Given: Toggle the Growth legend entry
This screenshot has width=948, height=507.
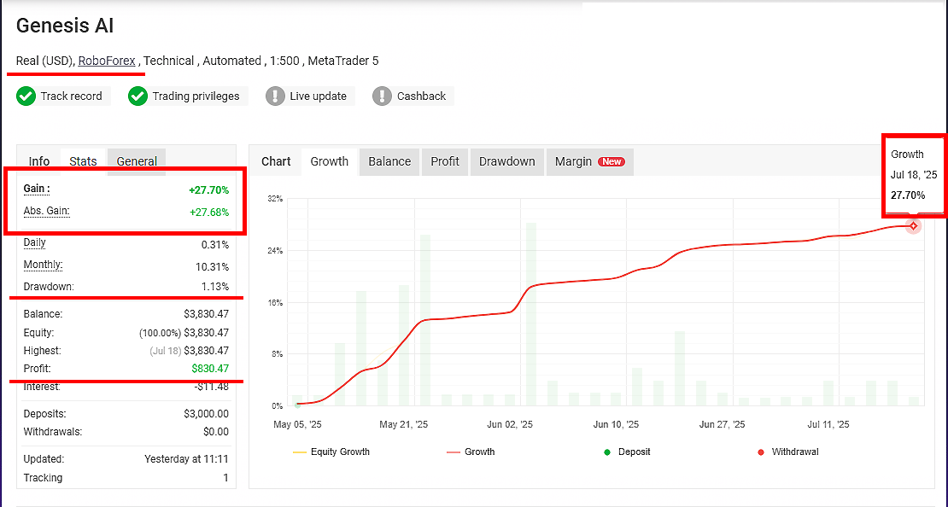Looking at the screenshot, I should coord(471,452).
